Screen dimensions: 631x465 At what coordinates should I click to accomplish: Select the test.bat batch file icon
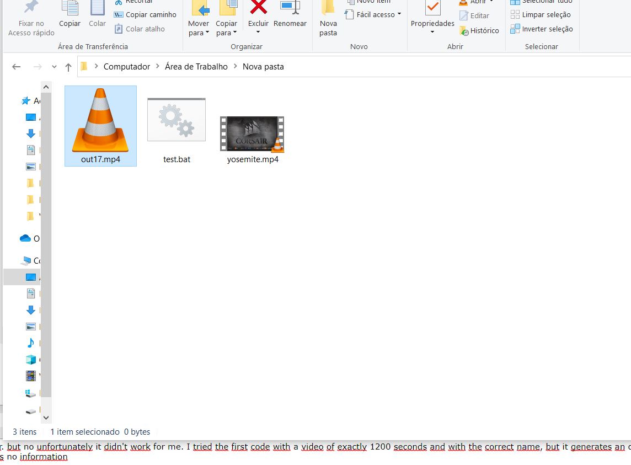177,120
